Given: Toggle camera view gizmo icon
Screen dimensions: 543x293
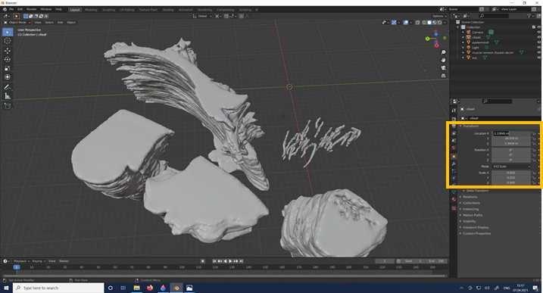Looking at the screenshot, I should coord(444,68).
